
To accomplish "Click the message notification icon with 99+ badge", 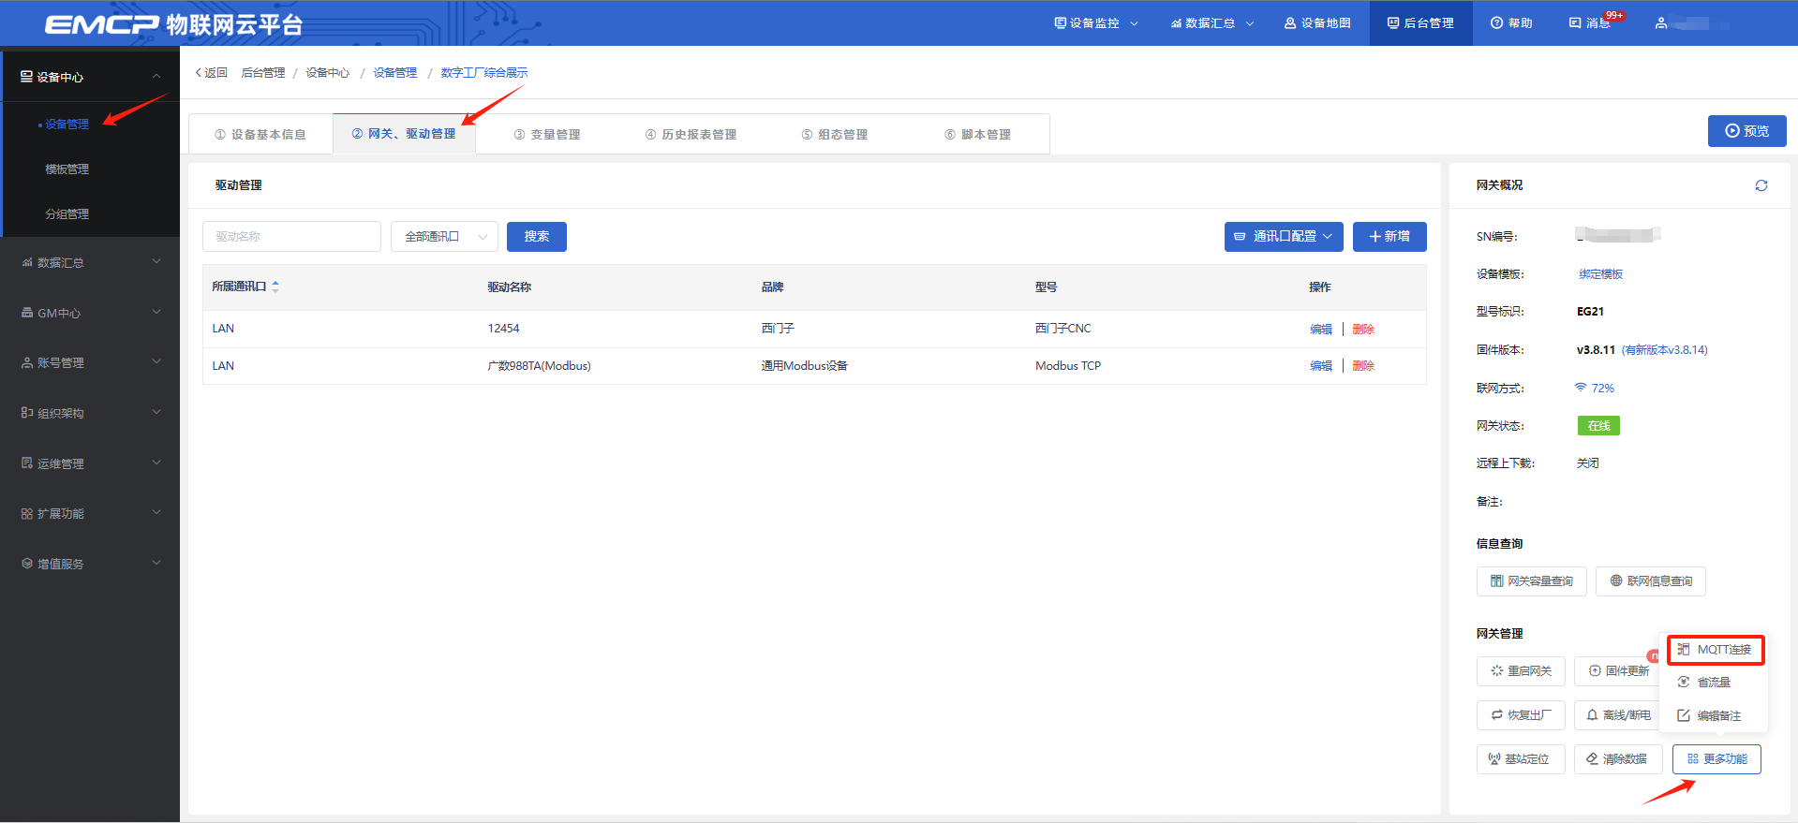I will [1589, 22].
